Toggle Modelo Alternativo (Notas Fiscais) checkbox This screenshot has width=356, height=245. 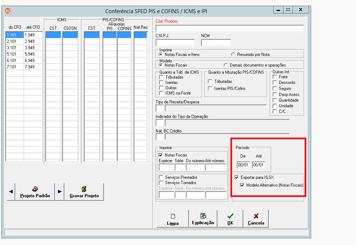[x=242, y=185]
